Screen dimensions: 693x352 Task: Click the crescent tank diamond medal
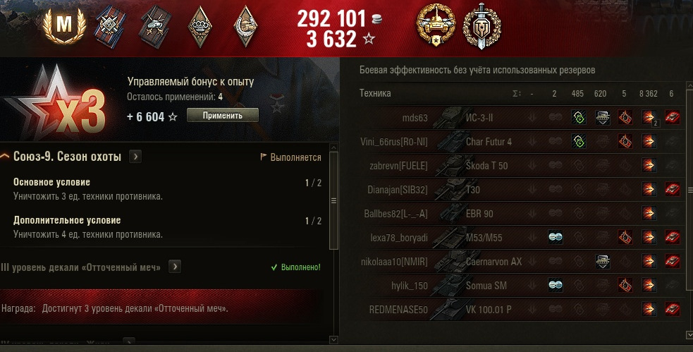click(246, 27)
